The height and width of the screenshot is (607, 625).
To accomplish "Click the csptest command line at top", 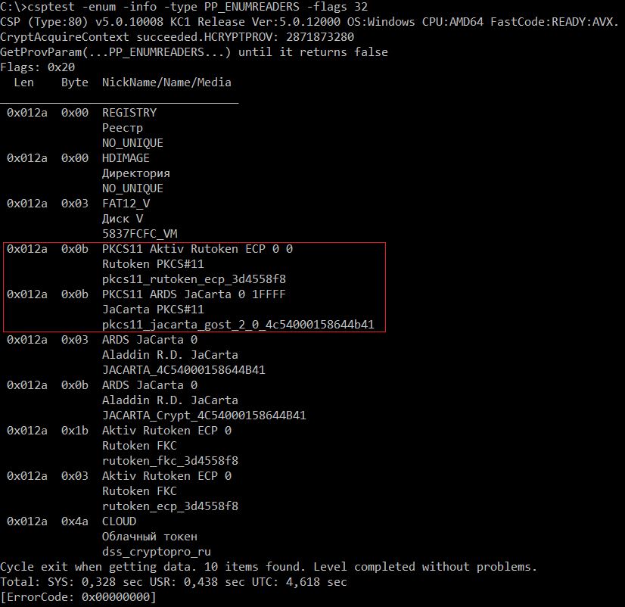I will click(x=184, y=7).
